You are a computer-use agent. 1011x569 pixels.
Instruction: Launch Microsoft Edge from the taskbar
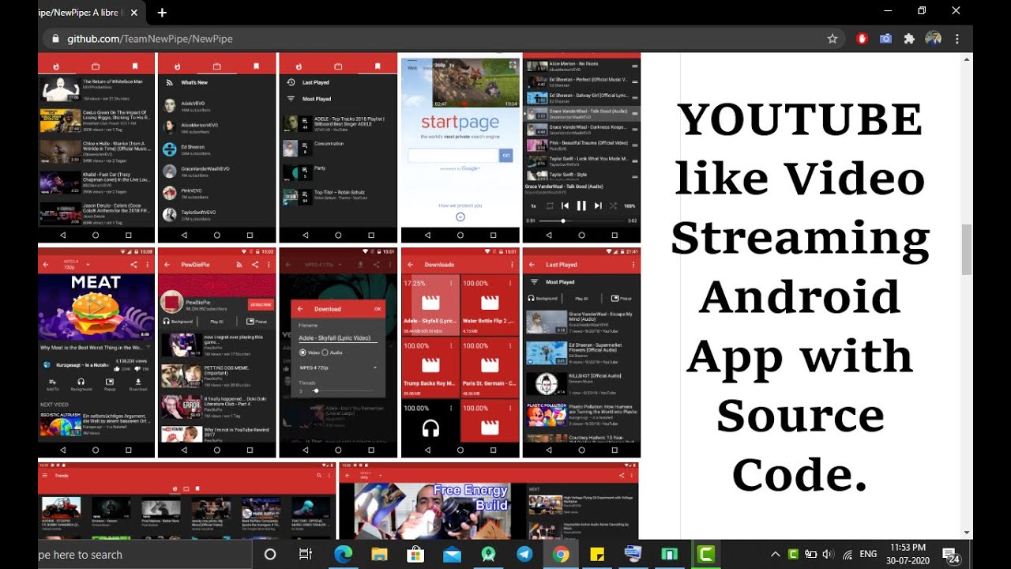pos(343,554)
